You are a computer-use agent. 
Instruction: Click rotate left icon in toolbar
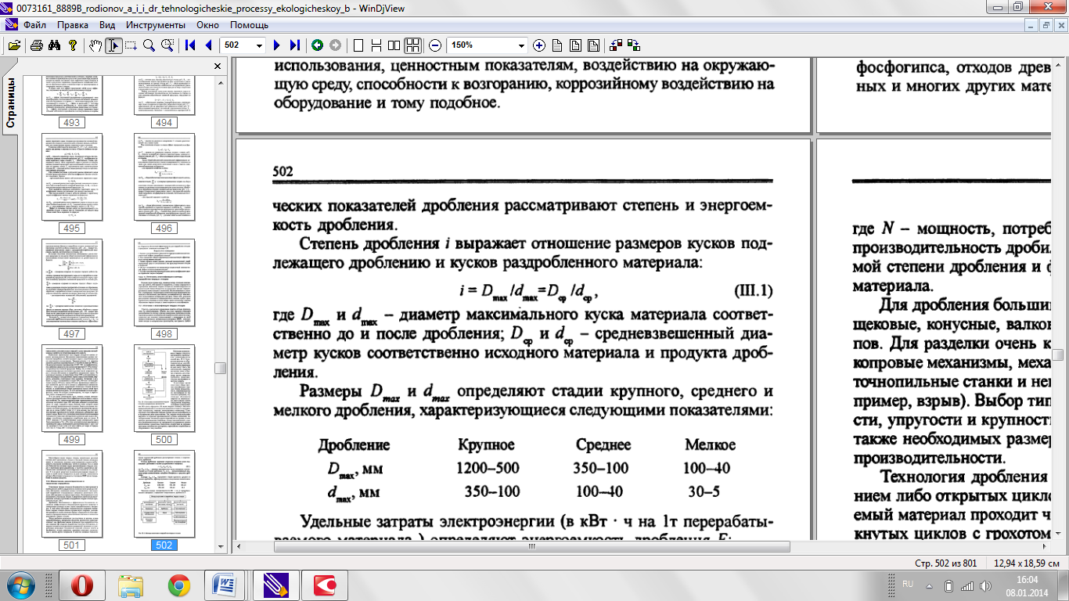coord(616,45)
